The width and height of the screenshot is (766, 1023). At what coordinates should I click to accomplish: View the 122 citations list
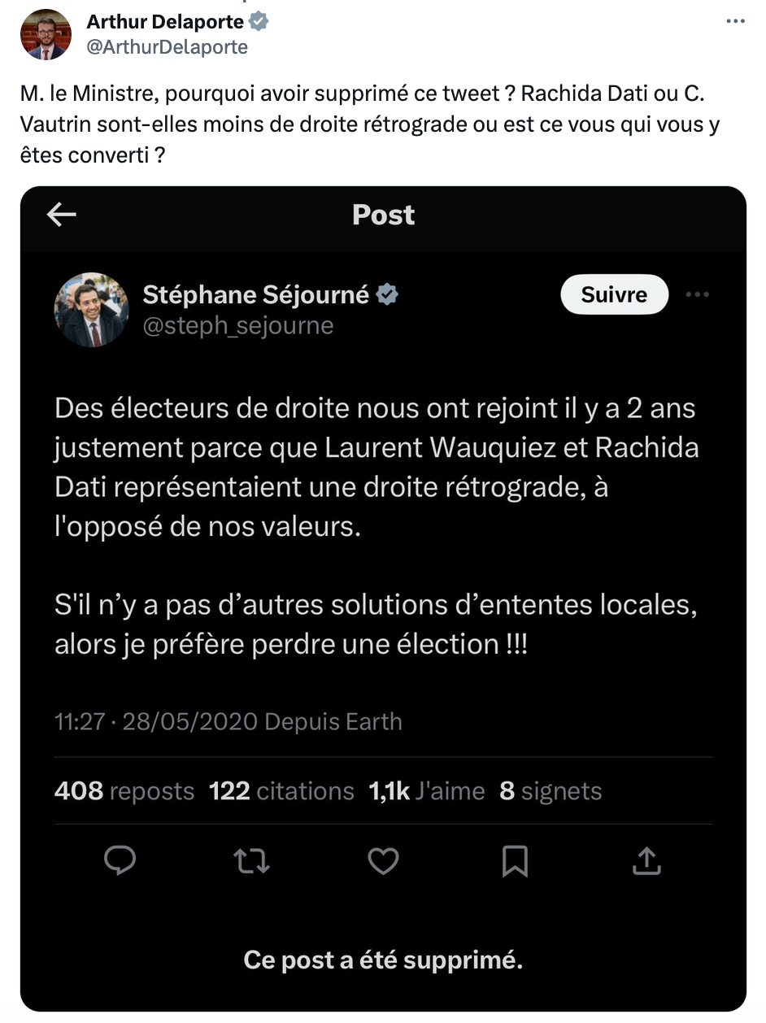[x=281, y=791]
